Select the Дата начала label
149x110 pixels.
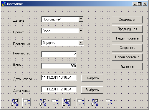point(23,79)
